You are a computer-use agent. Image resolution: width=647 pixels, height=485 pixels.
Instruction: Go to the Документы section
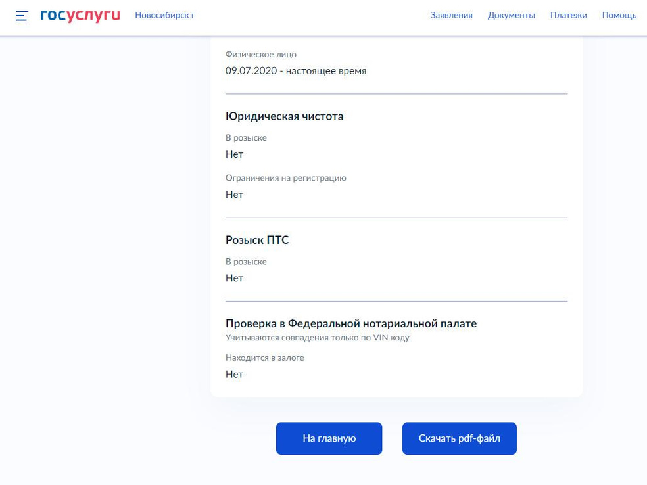click(x=511, y=16)
